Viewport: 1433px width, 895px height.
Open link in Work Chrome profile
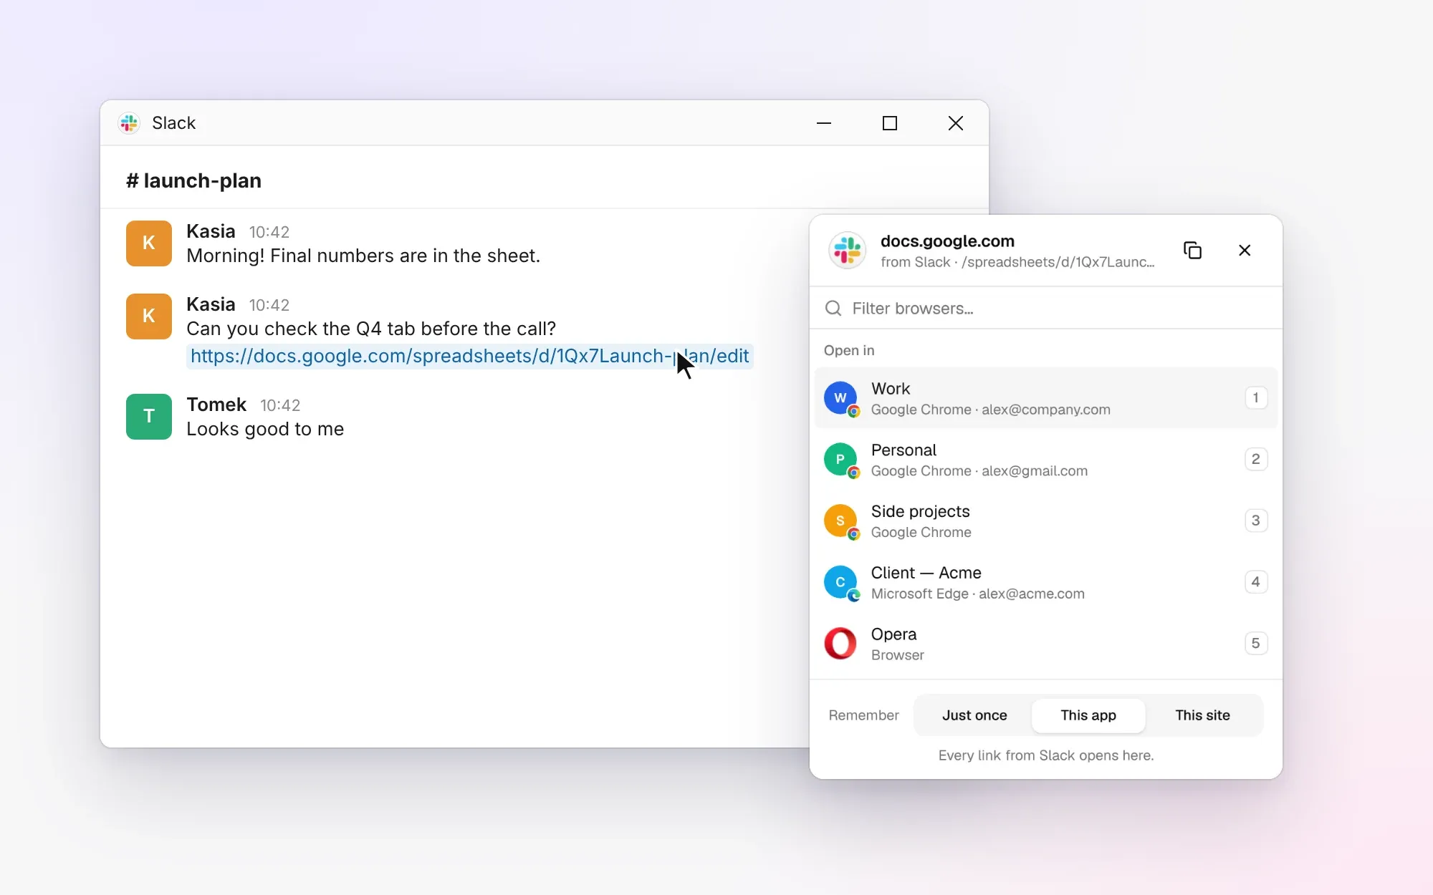tap(1046, 398)
